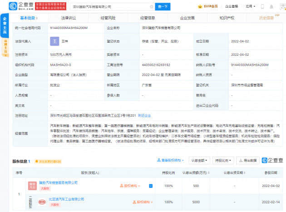This screenshot has width=286, height=212.
Task: Expand the 应用 dropdown in the header
Action: click(251, 6)
